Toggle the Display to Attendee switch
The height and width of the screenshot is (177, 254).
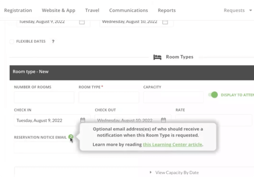click(x=213, y=95)
